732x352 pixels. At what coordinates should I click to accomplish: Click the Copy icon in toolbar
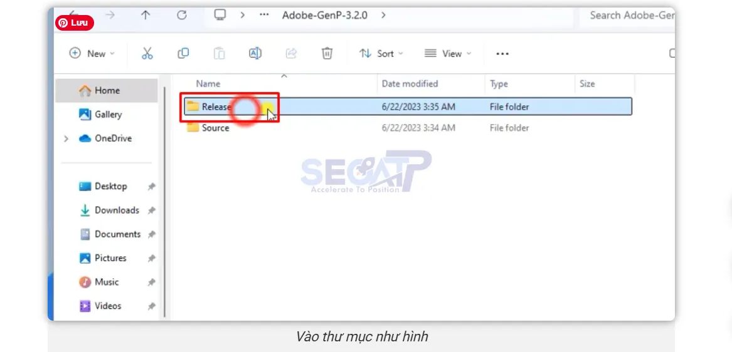pos(183,54)
